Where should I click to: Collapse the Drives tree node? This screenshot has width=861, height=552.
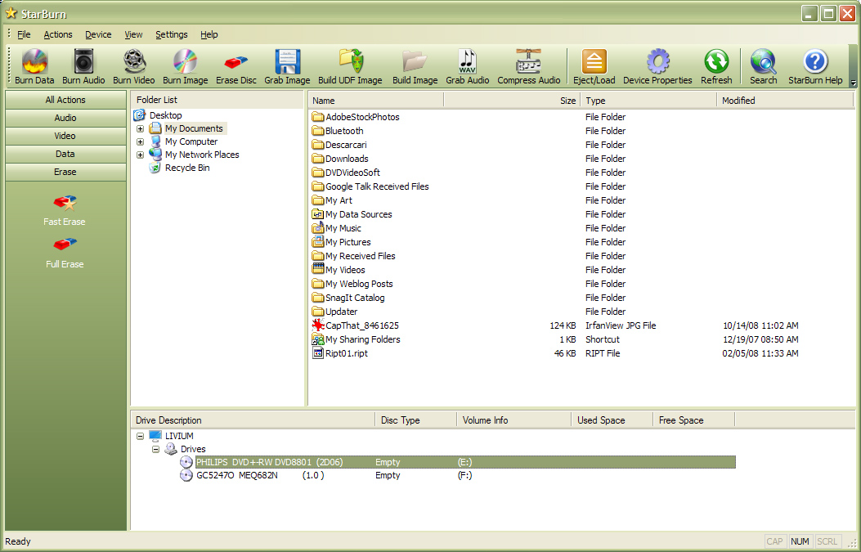click(156, 449)
